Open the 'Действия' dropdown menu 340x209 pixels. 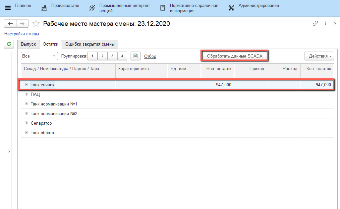[x=319, y=56]
